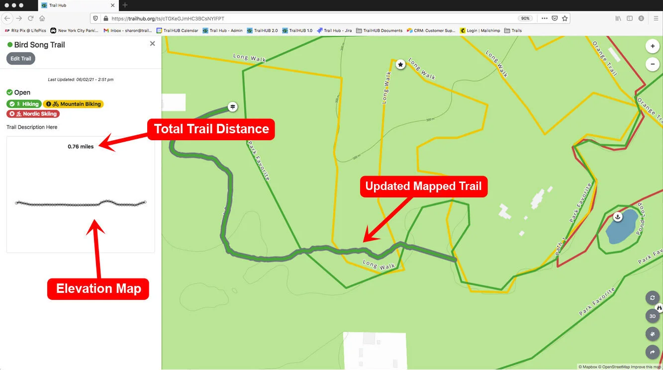Click the refresh map round button
Viewport: 663px width, 370px height.
652,298
